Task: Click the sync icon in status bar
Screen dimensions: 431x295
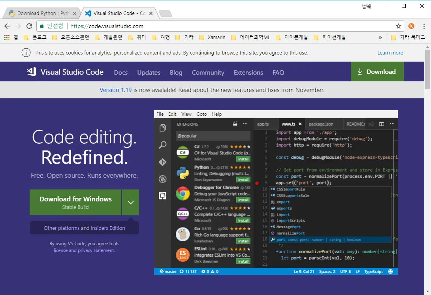Action: click(182, 271)
